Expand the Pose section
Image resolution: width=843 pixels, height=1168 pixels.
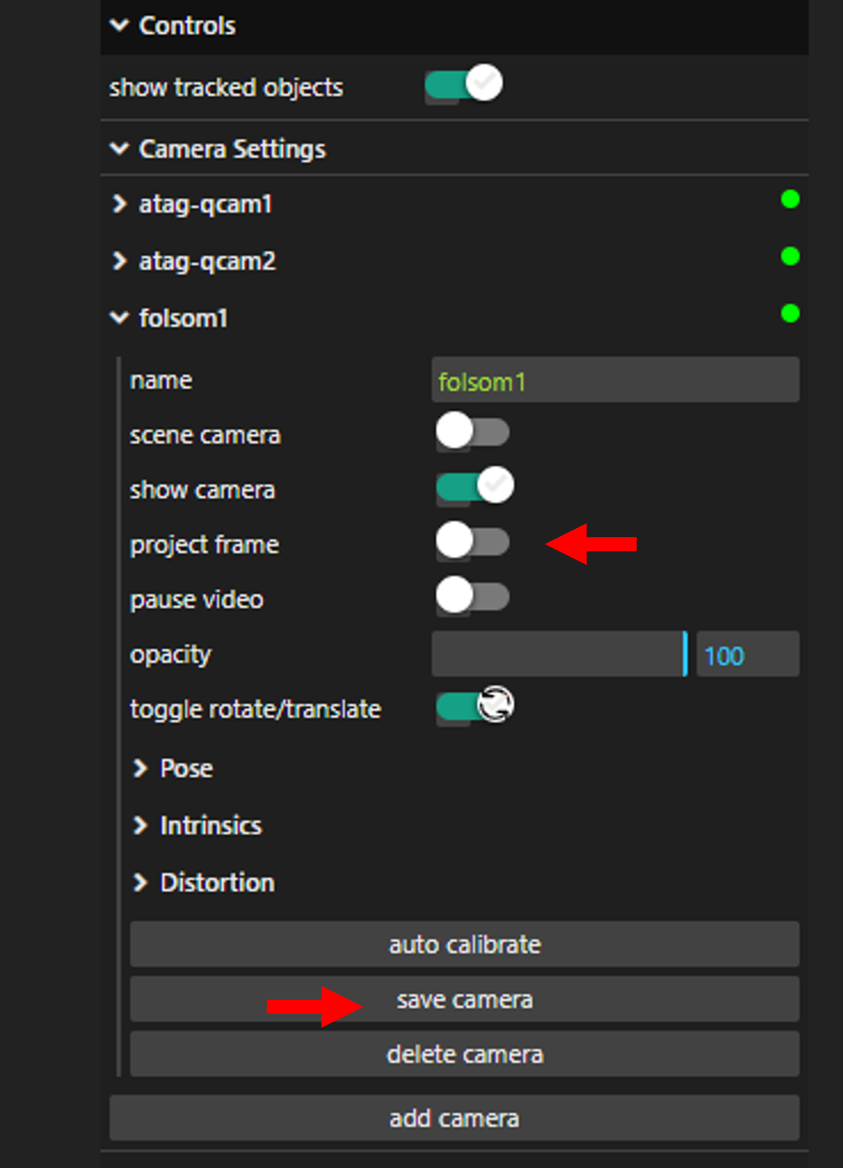point(142,769)
